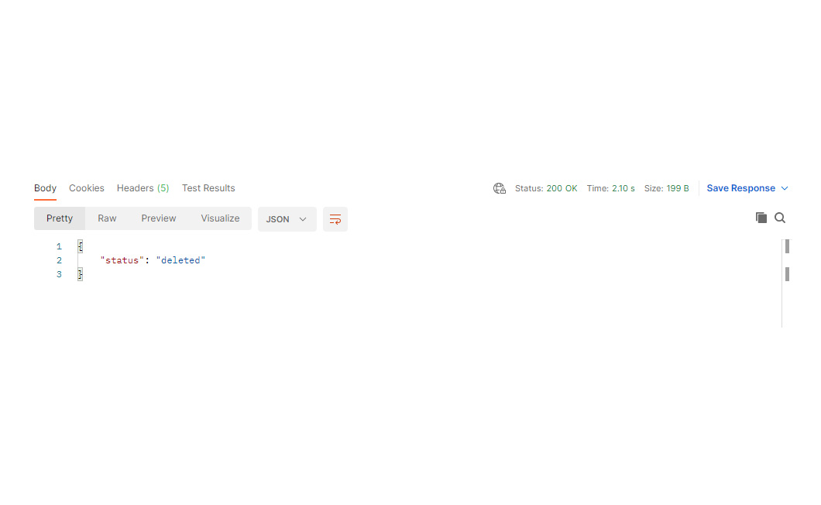Expand the Save Response chevron menu
The image size is (821, 505).
(785, 188)
